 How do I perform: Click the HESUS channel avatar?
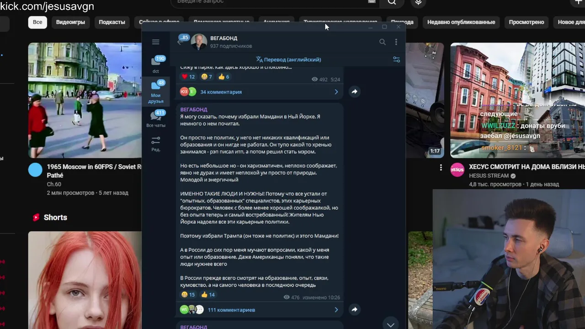click(x=457, y=170)
